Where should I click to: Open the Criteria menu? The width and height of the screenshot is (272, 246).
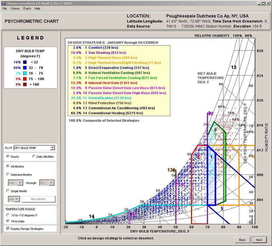pos(15,8)
